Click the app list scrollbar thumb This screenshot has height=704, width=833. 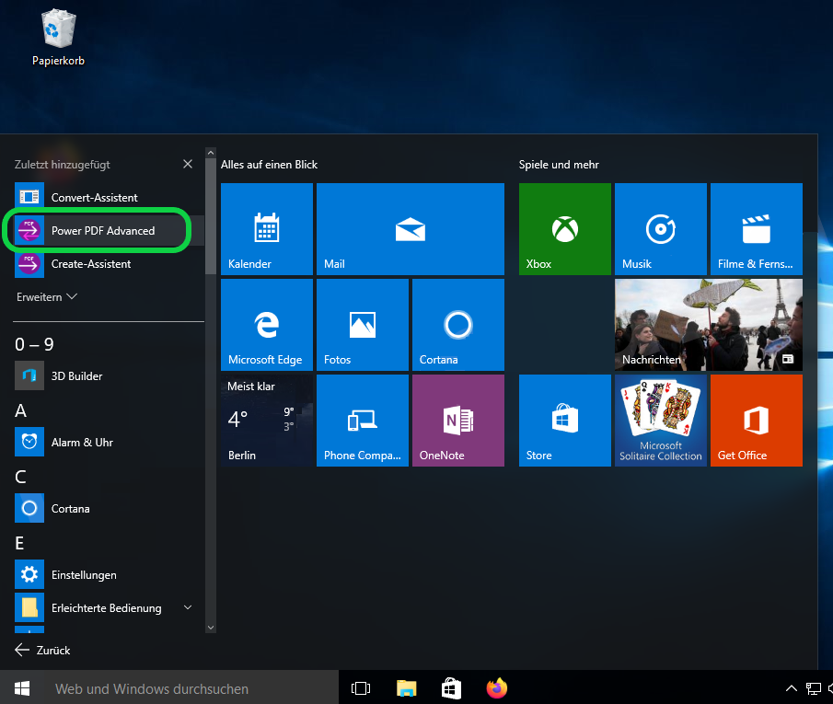click(211, 216)
